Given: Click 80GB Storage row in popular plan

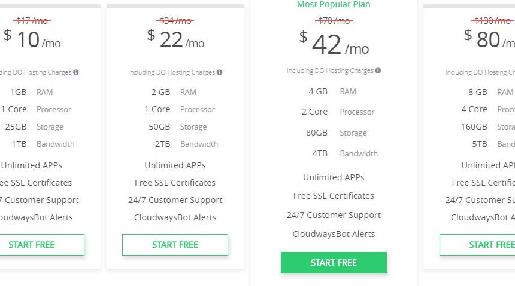Looking at the screenshot, I should (337, 133).
